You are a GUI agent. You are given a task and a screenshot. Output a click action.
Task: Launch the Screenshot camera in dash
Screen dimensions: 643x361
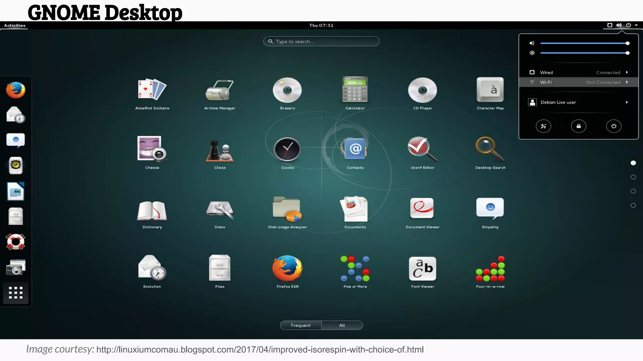tap(16, 267)
